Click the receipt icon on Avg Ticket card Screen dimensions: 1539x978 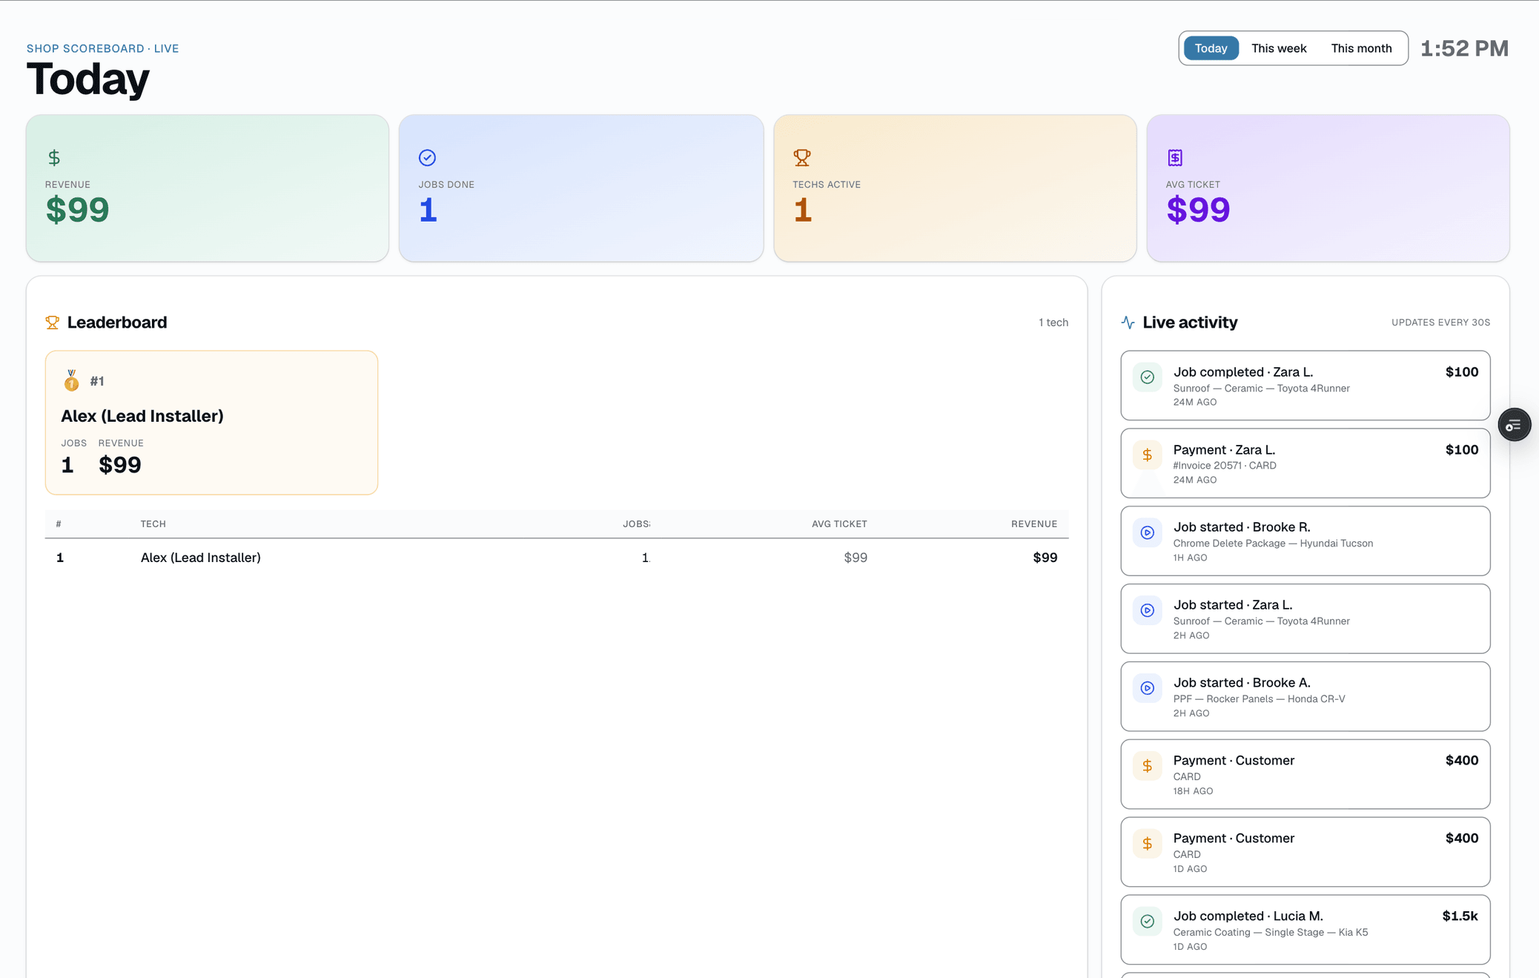tap(1175, 157)
